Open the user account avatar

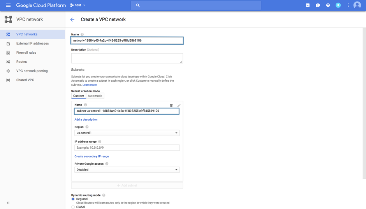(357, 5)
